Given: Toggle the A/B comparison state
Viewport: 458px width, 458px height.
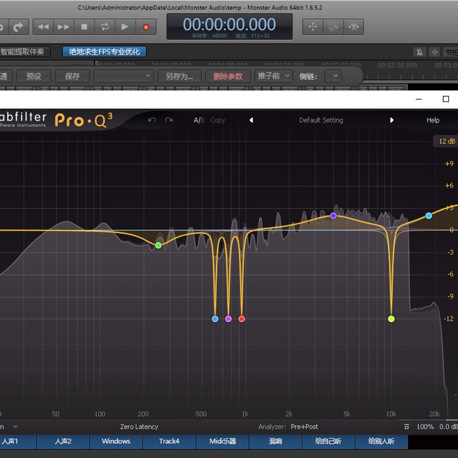Looking at the screenshot, I should 199,120.
